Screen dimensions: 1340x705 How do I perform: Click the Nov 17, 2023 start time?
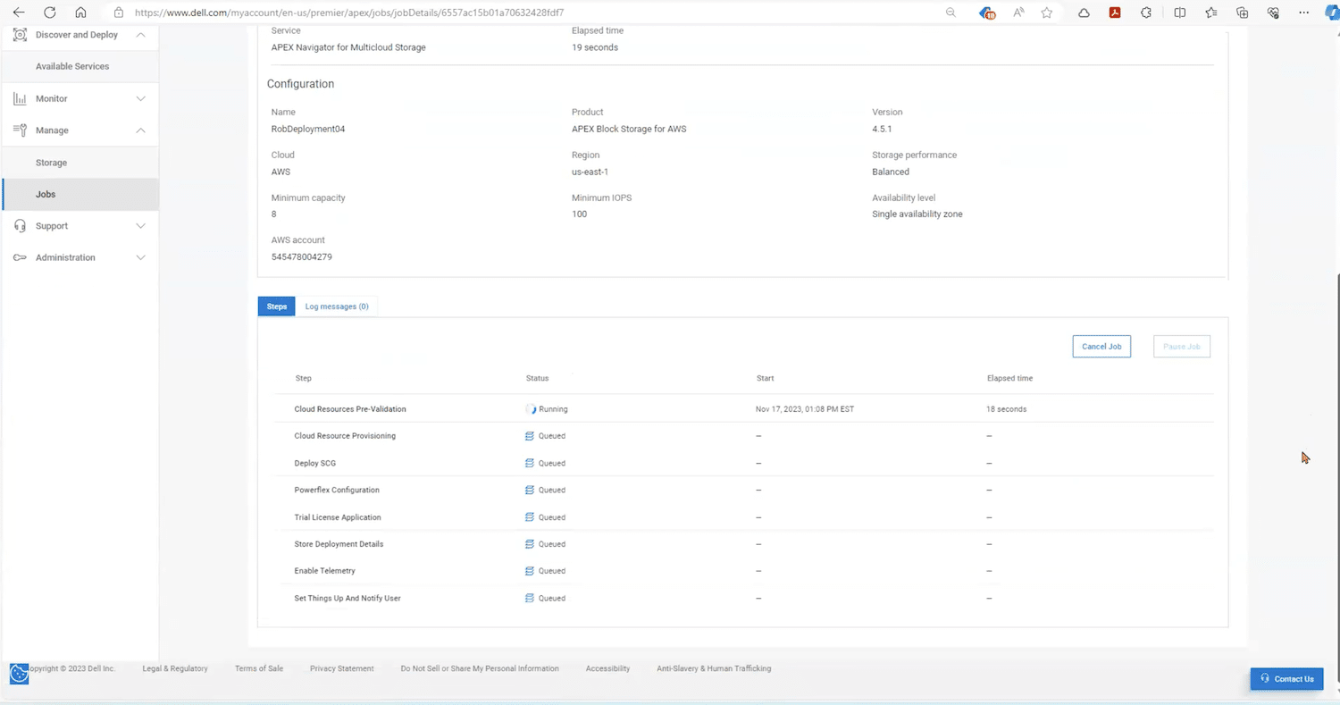click(x=805, y=409)
